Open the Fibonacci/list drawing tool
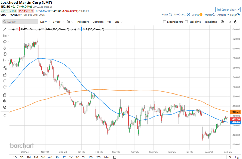This screenshot has height=159, width=242. click(5, 35)
